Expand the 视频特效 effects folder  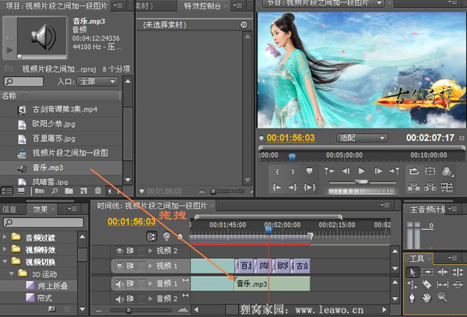coord(5,249)
